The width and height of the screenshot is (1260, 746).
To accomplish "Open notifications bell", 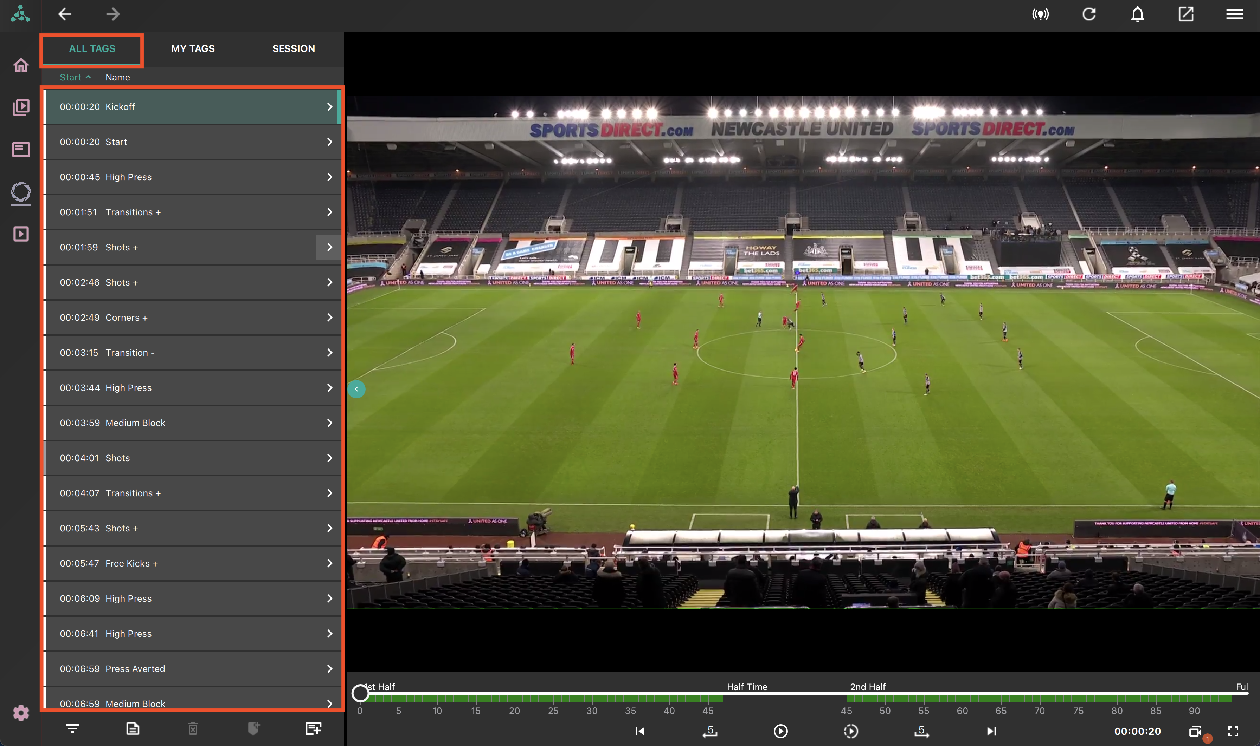I will click(x=1137, y=14).
